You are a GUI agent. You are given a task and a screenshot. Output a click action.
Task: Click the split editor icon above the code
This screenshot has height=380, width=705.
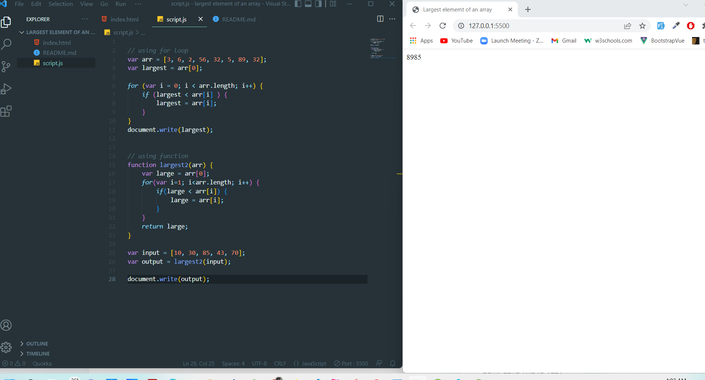click(x=380, y=19)
